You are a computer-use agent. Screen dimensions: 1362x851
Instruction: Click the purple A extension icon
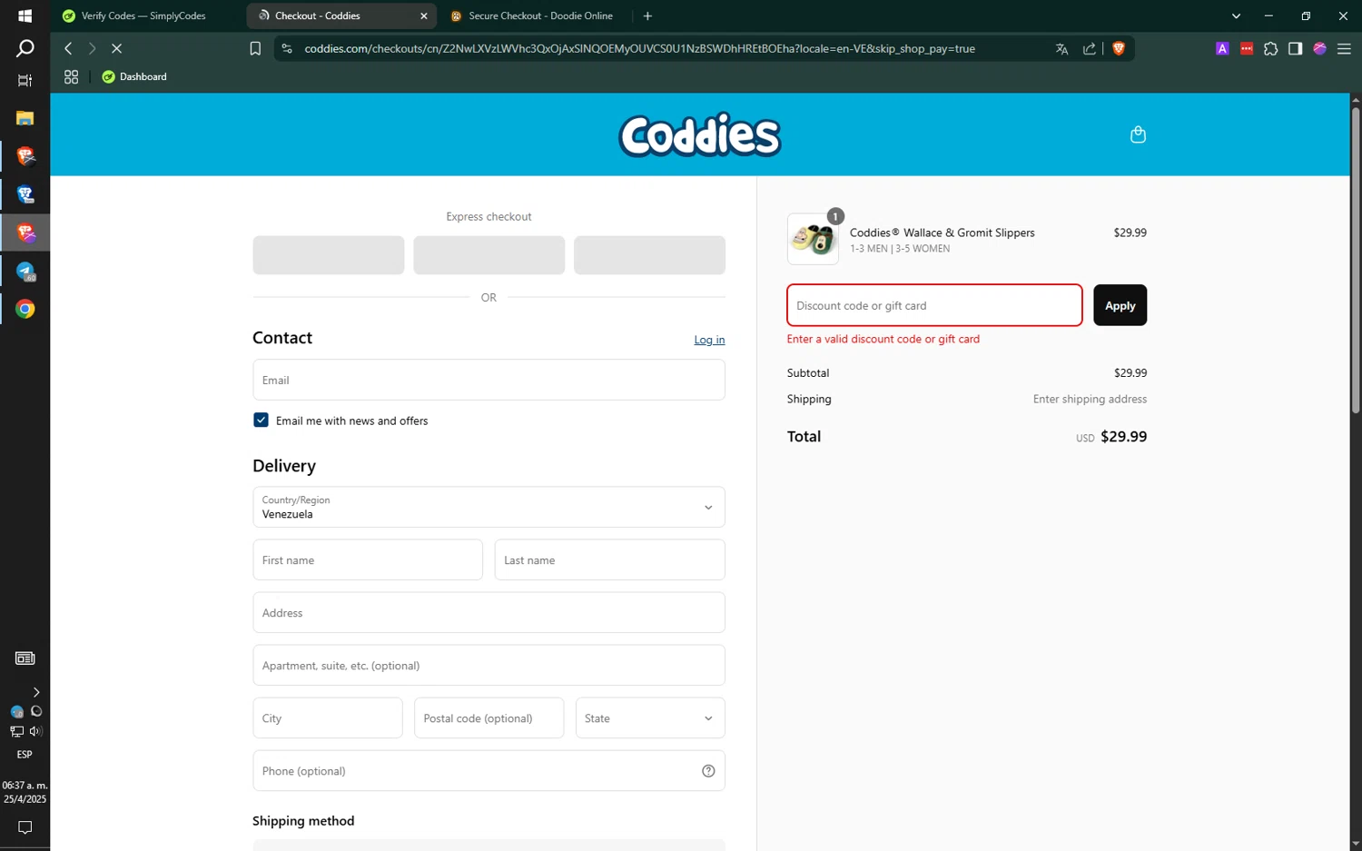coord(1222,49)
